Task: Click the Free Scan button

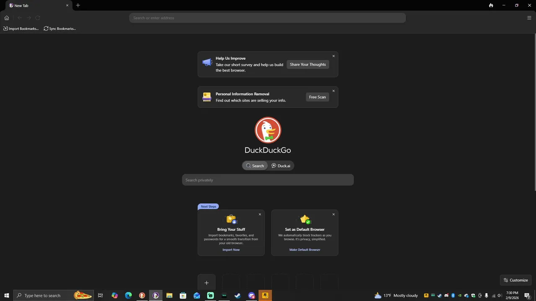Action: 317,97
